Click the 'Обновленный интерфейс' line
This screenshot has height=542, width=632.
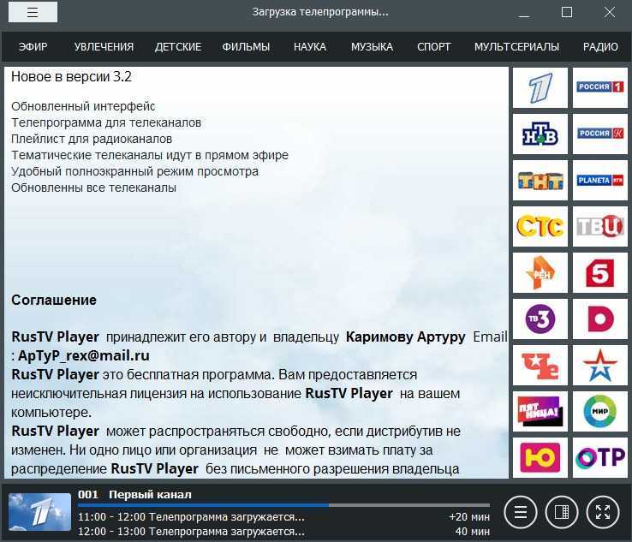(x=83, y=106)
